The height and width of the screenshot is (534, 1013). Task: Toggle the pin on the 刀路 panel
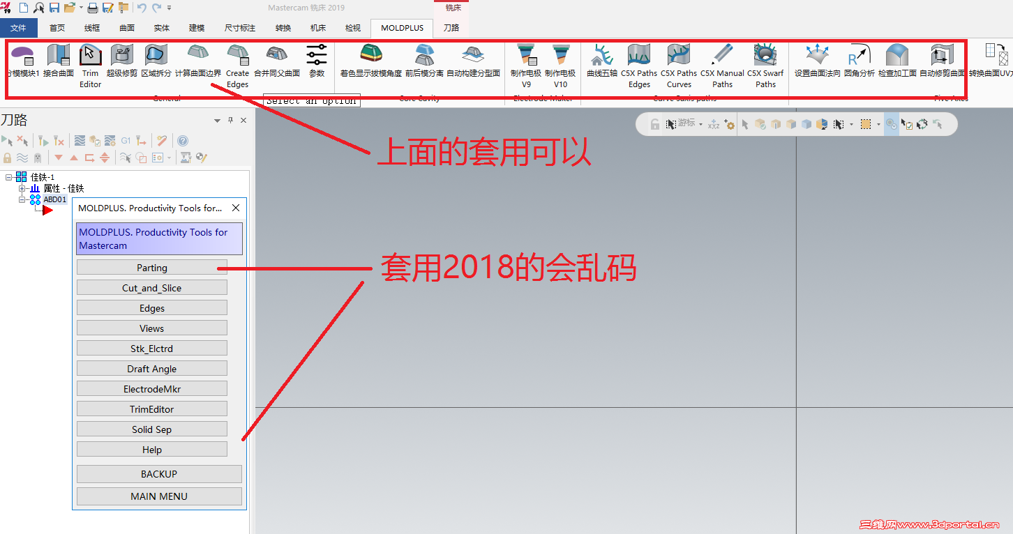coord(231,121)
